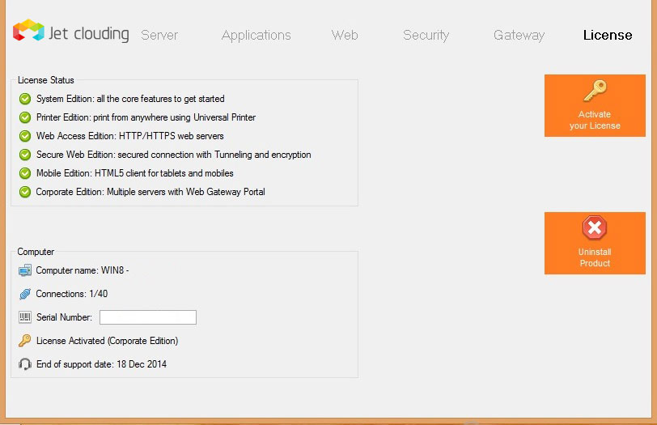657x425 pixels.
Task: Open the Server tab
Action: pyautogui.click(x=159, y=36)
